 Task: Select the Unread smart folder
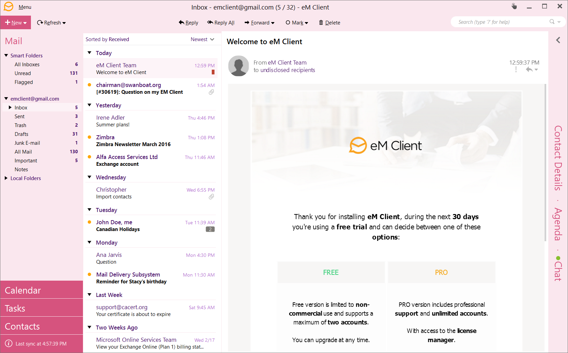point(42,73)
